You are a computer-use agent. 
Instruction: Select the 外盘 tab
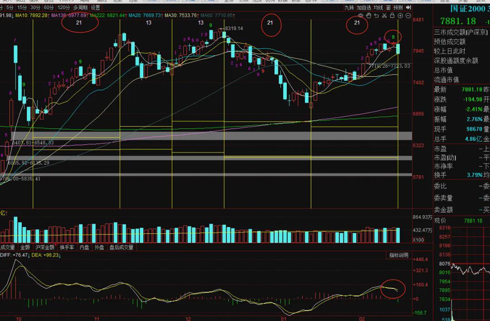[99, 247]
